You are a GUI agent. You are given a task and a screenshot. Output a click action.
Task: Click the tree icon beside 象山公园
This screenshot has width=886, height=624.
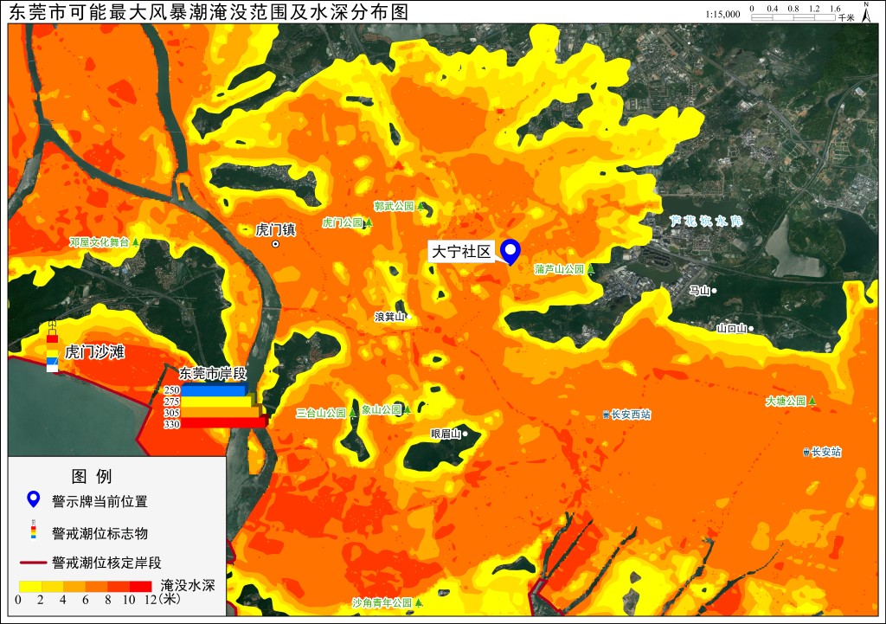[408, 409]
